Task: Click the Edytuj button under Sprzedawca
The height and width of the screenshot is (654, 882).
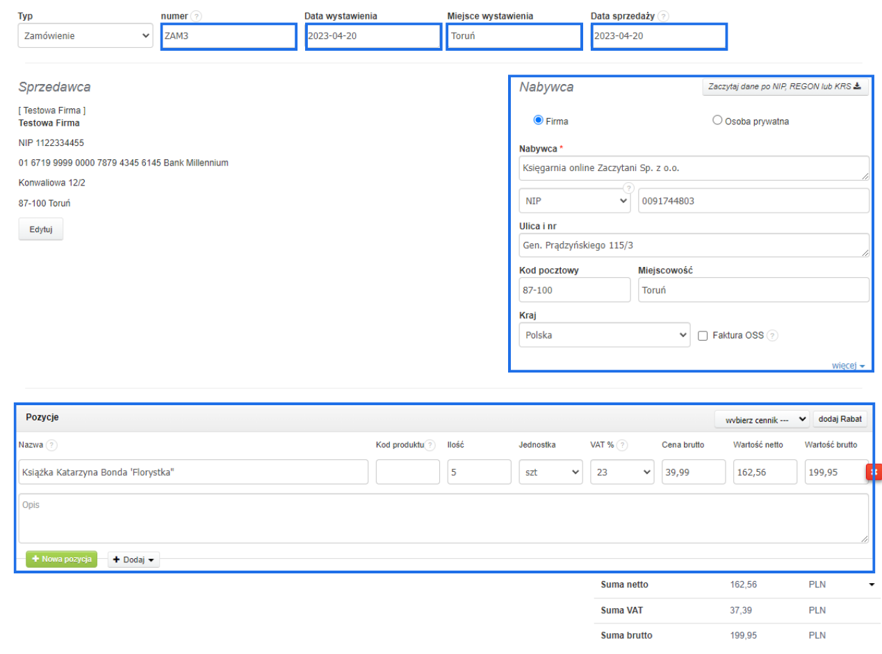Action: click(x=41, y=229)
